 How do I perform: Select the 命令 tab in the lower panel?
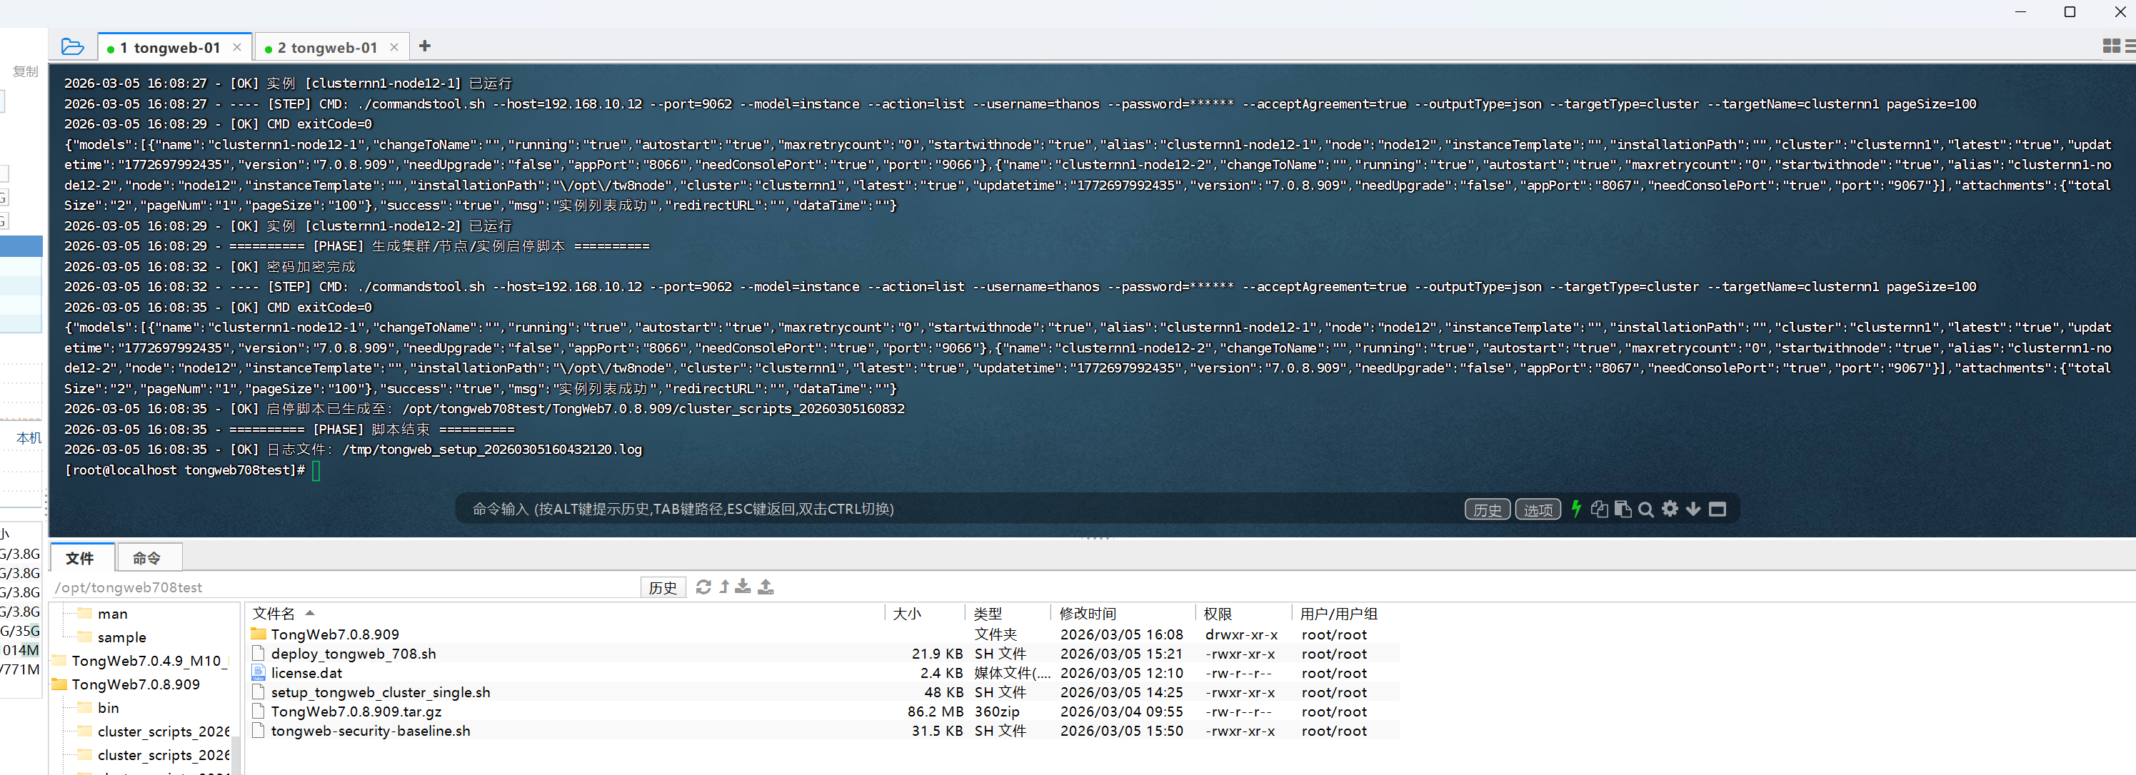tap(148, 559)
